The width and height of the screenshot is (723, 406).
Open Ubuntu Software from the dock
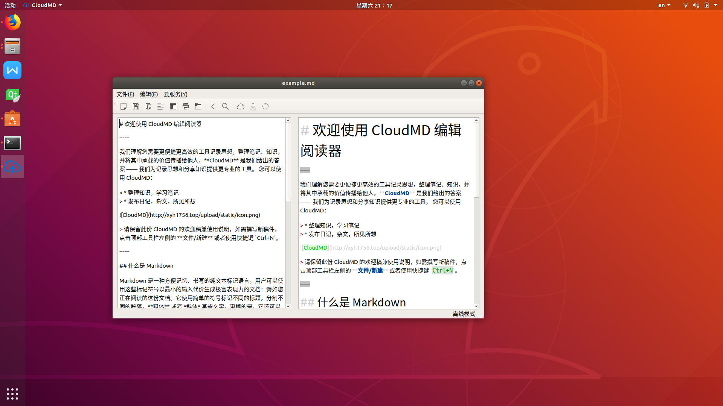12,119
